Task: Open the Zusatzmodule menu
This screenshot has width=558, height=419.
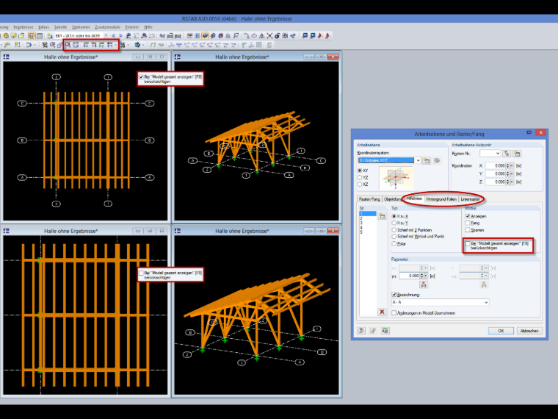Action: pos(107,27)
